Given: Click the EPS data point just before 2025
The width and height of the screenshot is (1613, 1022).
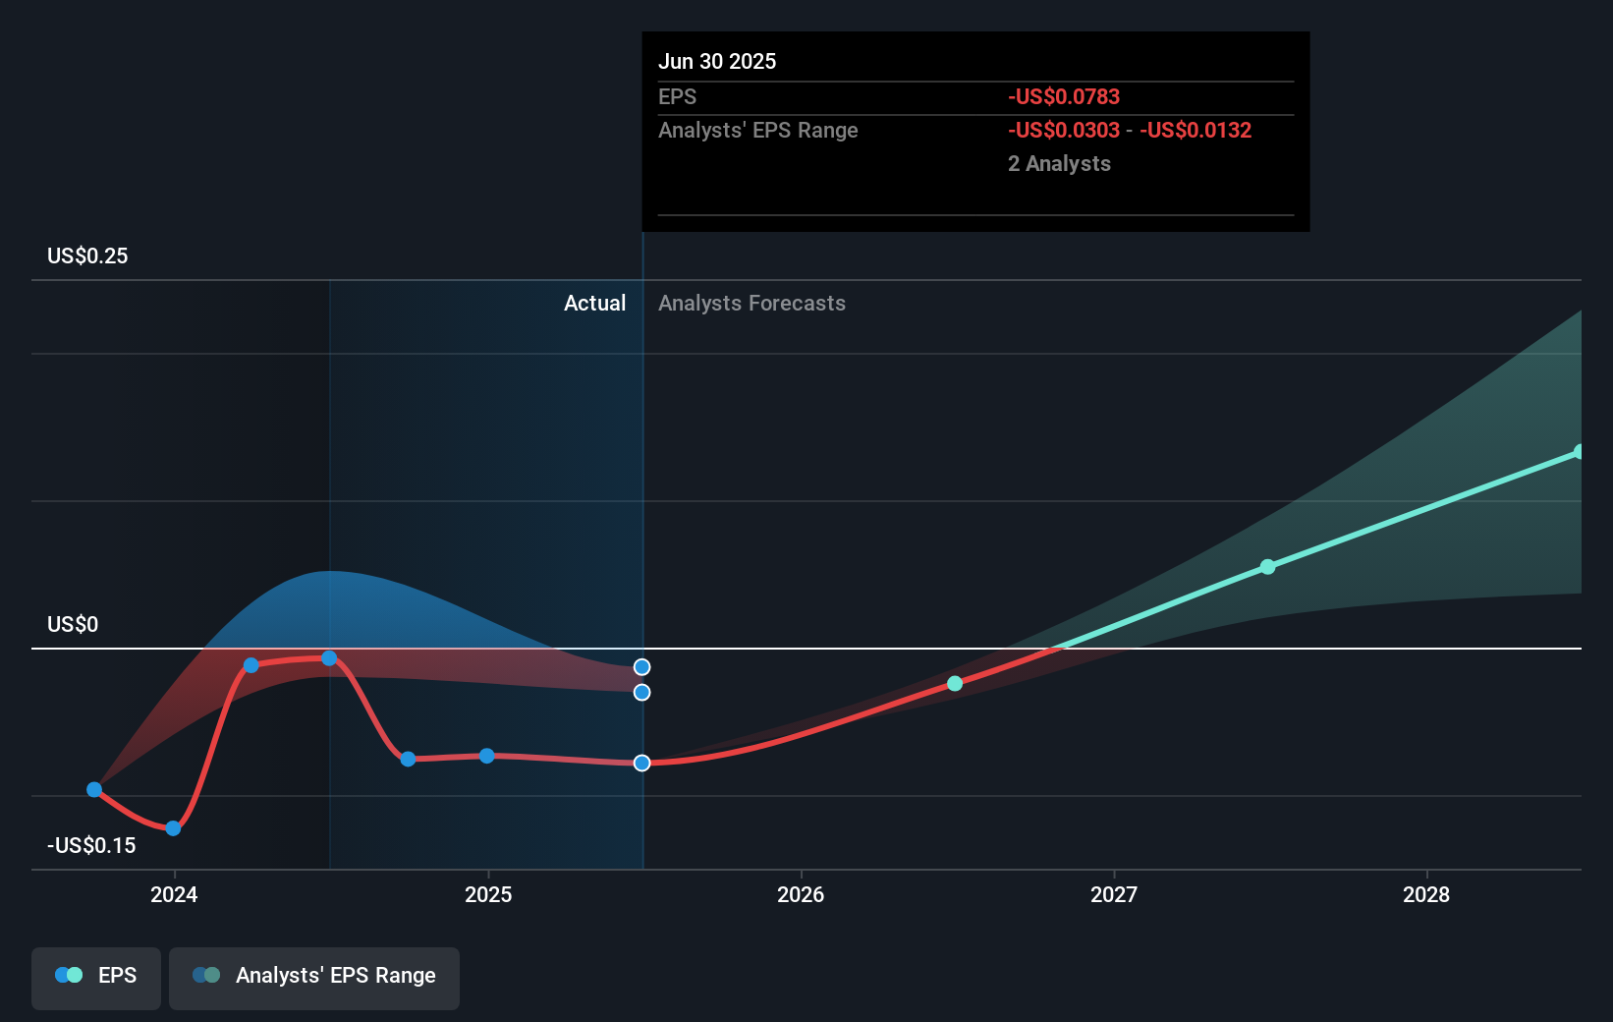Looking at the screenshot, I should point(408,759).
